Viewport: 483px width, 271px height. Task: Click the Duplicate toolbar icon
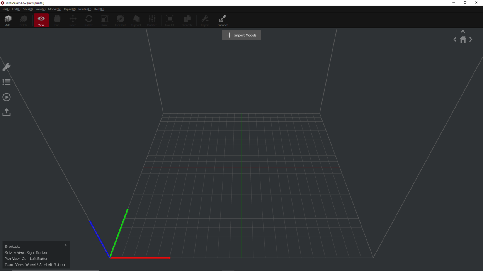point(187,20)
